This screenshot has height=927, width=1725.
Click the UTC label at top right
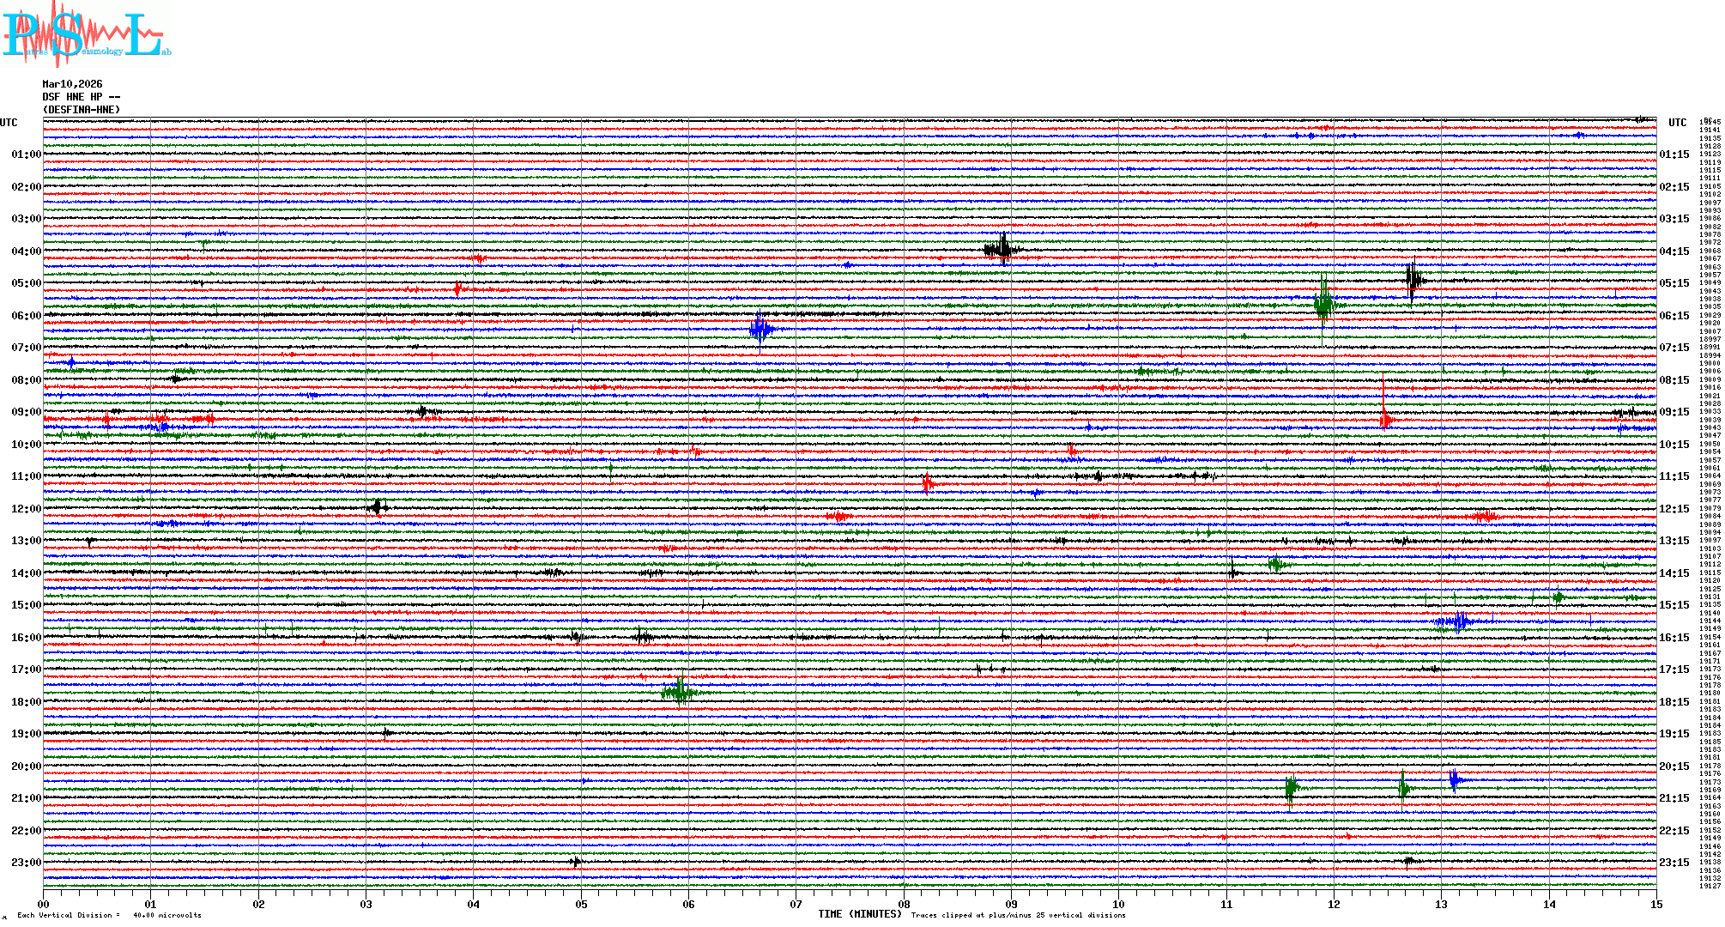pos(1677,123)
